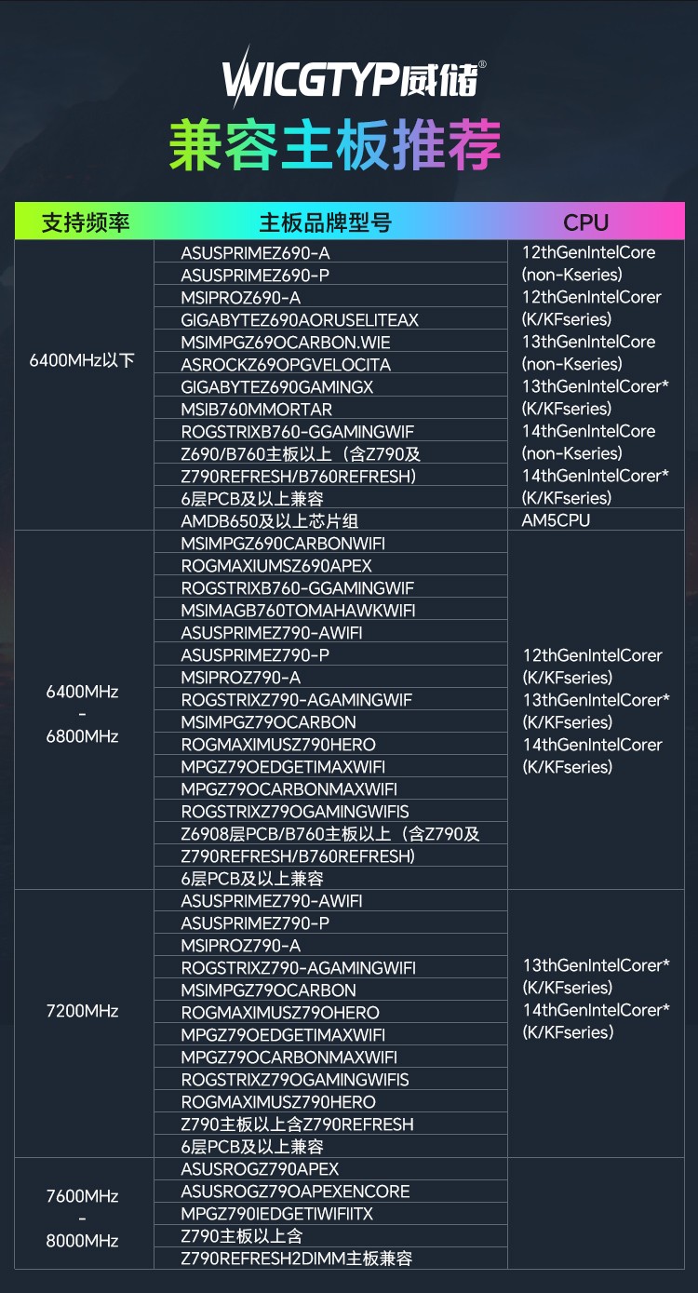Screen dimensions: 698x1293
Task: Select the 6400MHz-6800MHz frequency cell
Action: click(83, 714)
